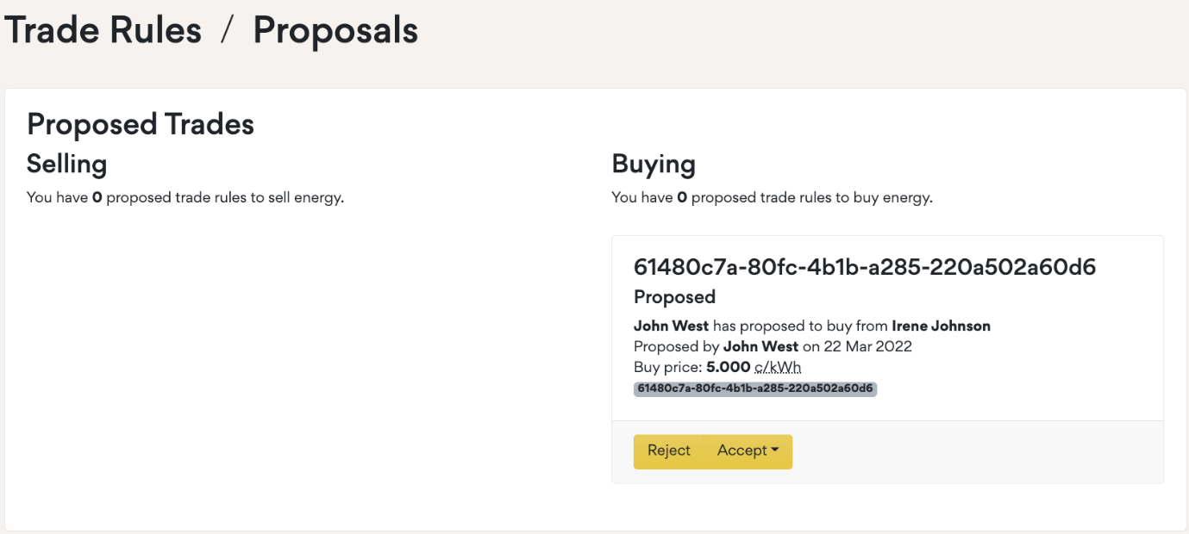Select the large trade ID heading

864,267
